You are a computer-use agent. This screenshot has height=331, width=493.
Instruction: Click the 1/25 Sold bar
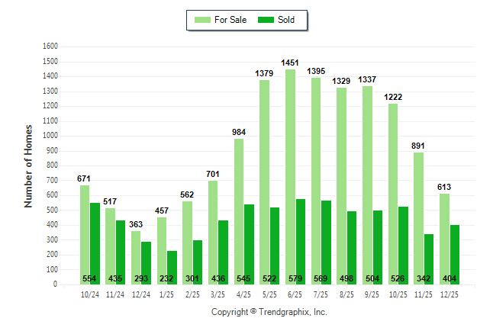[x=172, y=263]
